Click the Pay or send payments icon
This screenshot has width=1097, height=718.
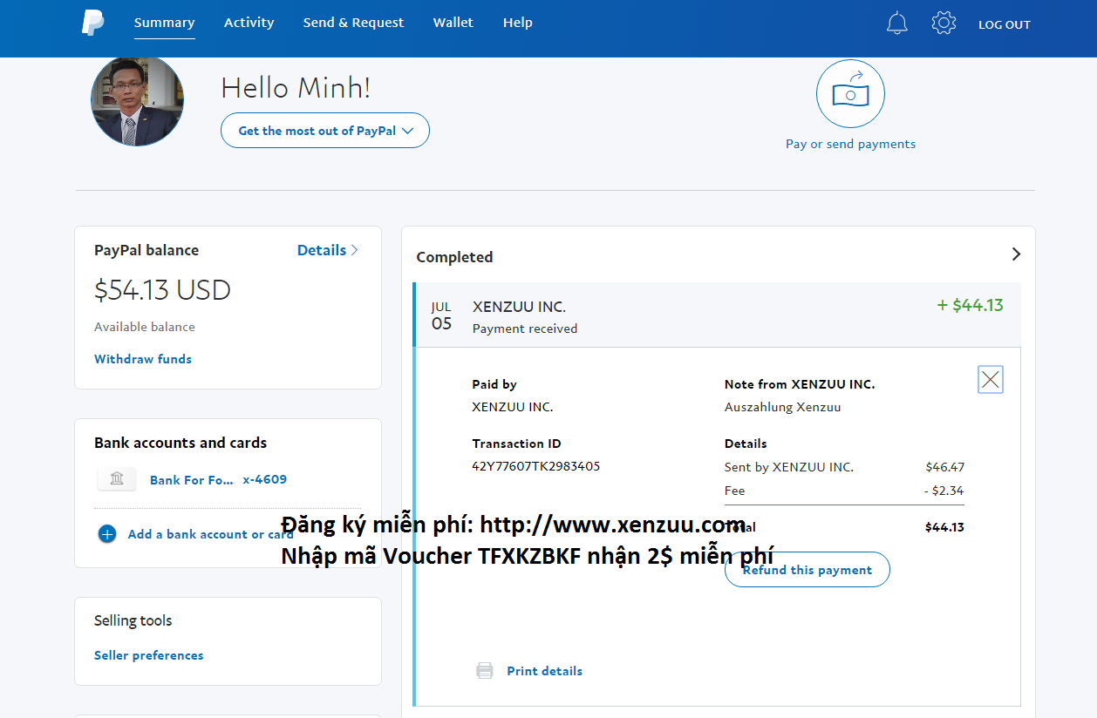850,94
